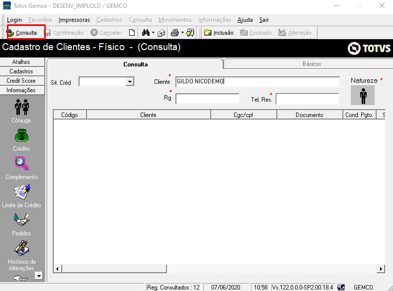Click the Inclusão button
The width and height of the screenshot is (393, 291).
[218, 33]
